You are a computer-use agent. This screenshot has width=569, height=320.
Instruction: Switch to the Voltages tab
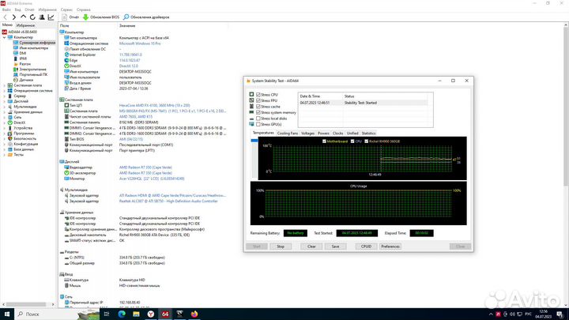(307, 134)
